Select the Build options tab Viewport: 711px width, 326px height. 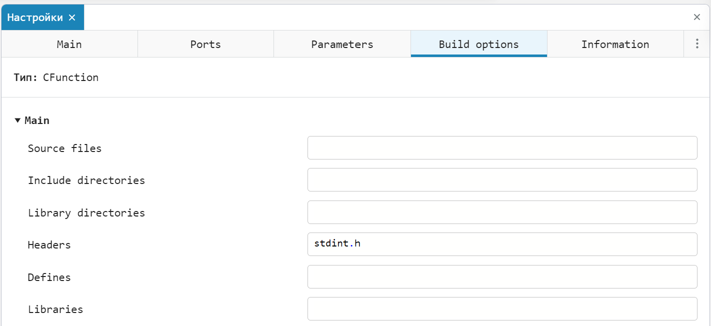(x=478, y=44)
